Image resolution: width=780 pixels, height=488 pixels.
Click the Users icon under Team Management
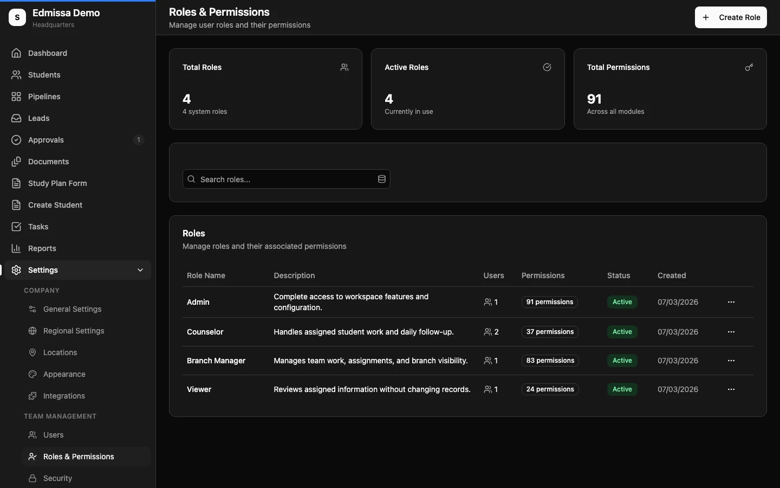click(32, 435)
